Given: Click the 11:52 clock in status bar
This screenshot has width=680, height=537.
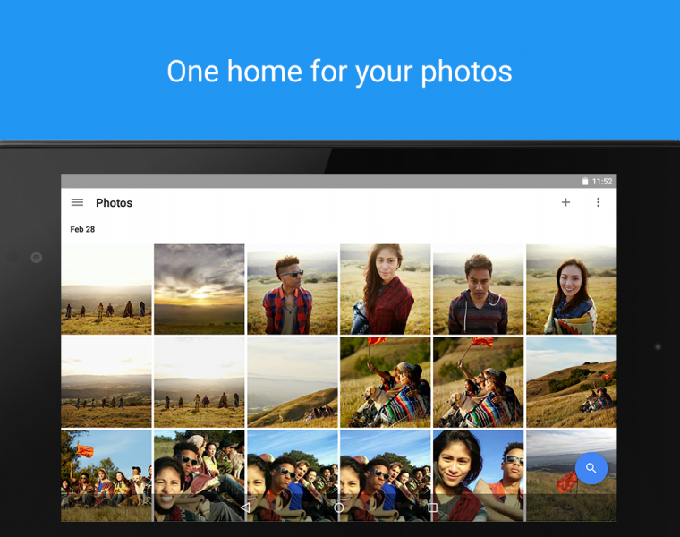Looking at the screenshot, I should [x=602, y=182].
